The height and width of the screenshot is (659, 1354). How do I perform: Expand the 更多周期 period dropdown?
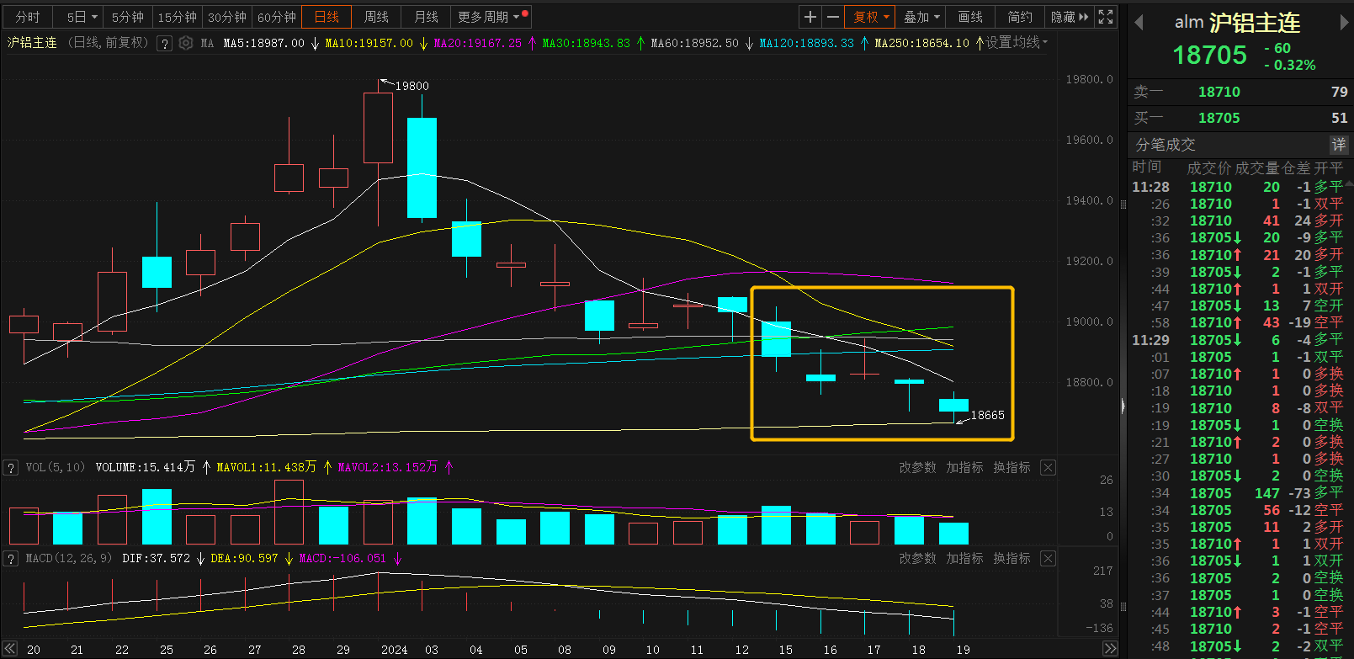pyautogui.click(x=488, y=17)
